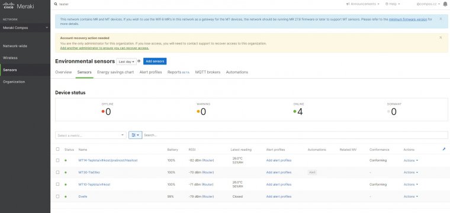Dismiss the account recovery warning banner
Image resolution: width=450 pixels, height=213 pixels.
(x=441, y=37)
